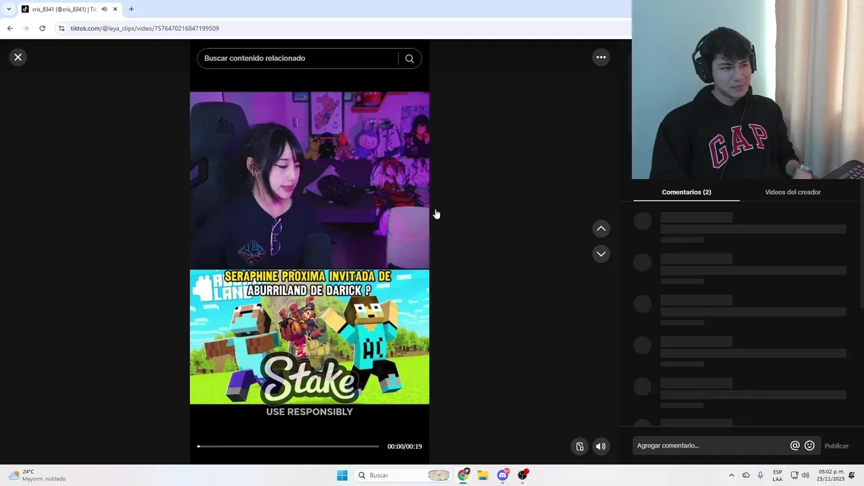Open notifications bell in taskbar

[x=852, y=475]
